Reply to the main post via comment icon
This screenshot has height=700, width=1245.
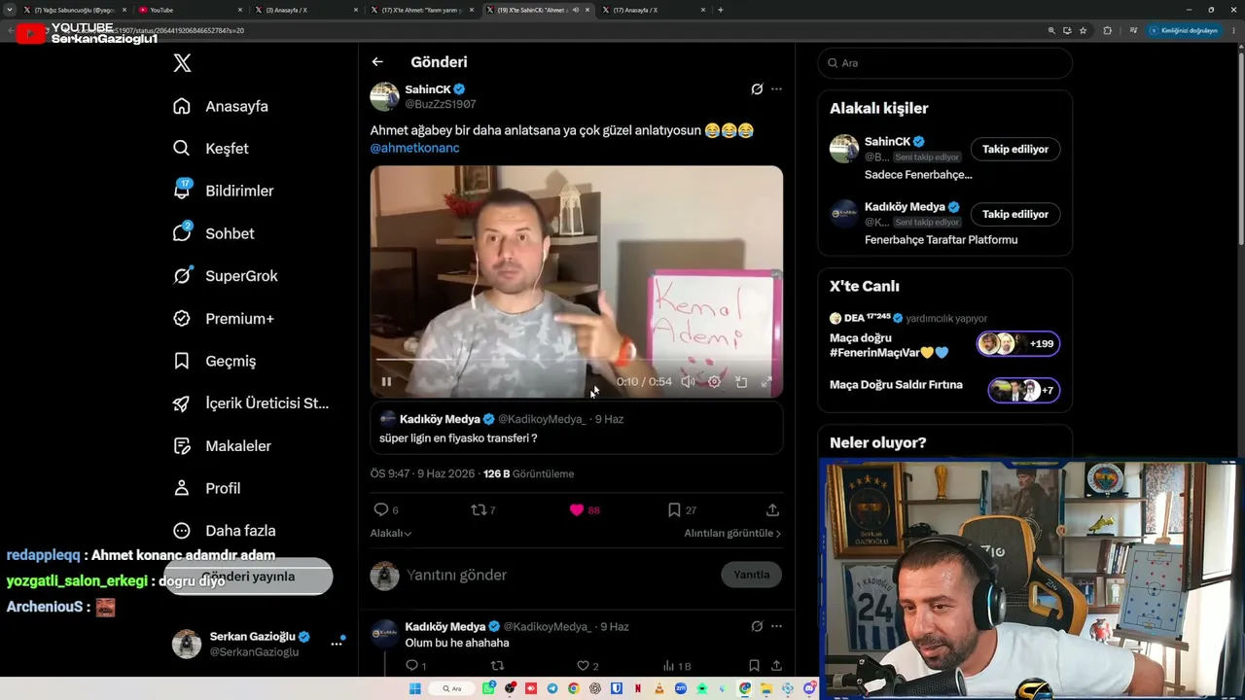pos(381,510)
